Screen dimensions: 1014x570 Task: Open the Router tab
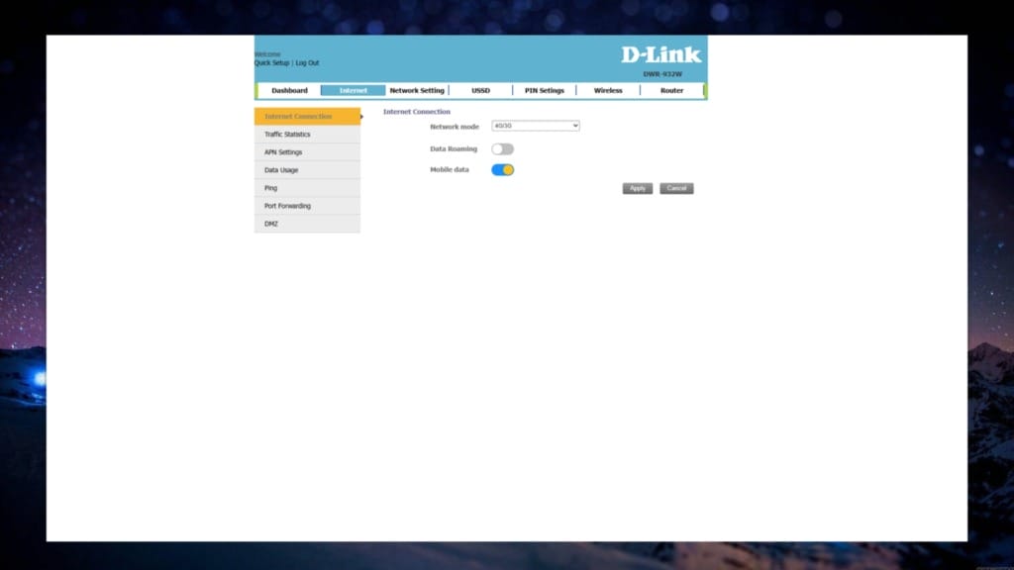[671, 90]
